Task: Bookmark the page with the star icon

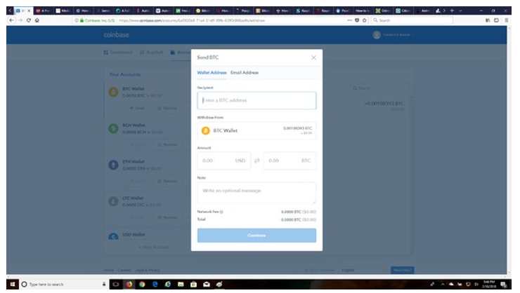Action: [365, 20]
